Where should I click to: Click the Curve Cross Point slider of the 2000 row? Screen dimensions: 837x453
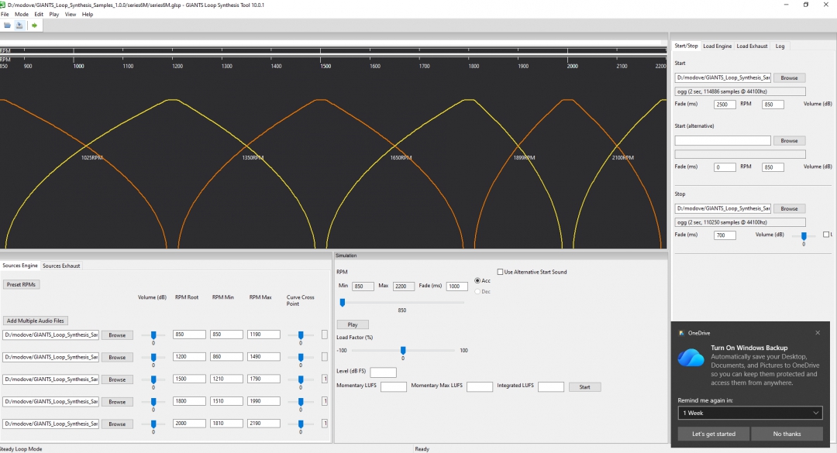point(301,424)
